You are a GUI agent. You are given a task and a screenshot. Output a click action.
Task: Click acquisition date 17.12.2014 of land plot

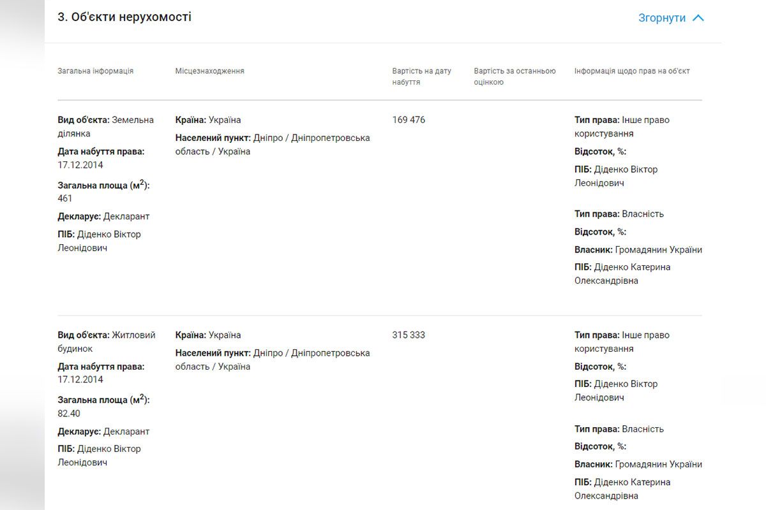[x=80, y=165]
